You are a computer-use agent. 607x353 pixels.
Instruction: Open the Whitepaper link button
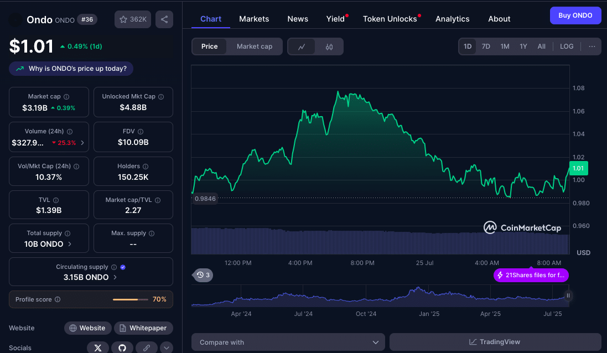point(143,328)
